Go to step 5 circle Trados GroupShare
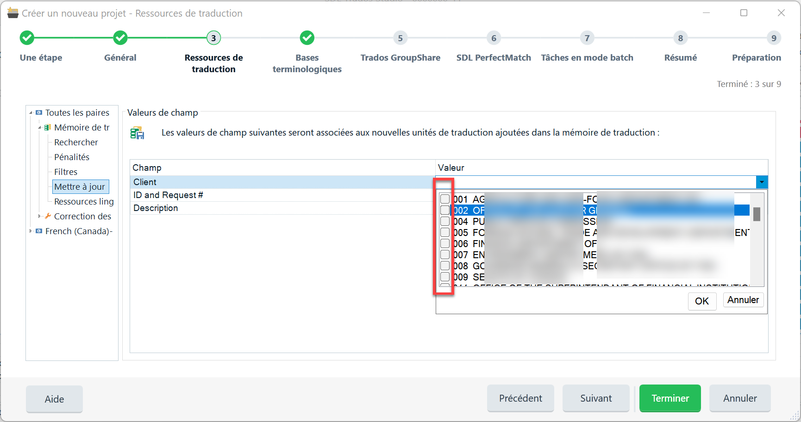This screenshot has height=422, width=801. point(400,38)
